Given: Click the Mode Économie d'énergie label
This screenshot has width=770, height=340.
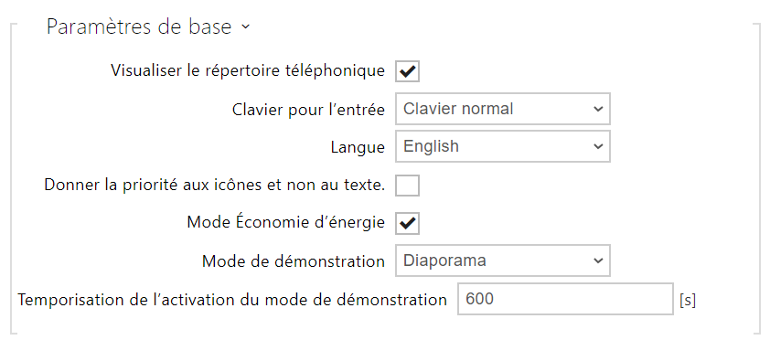Looking at the screenshot, I should [286, 222].
